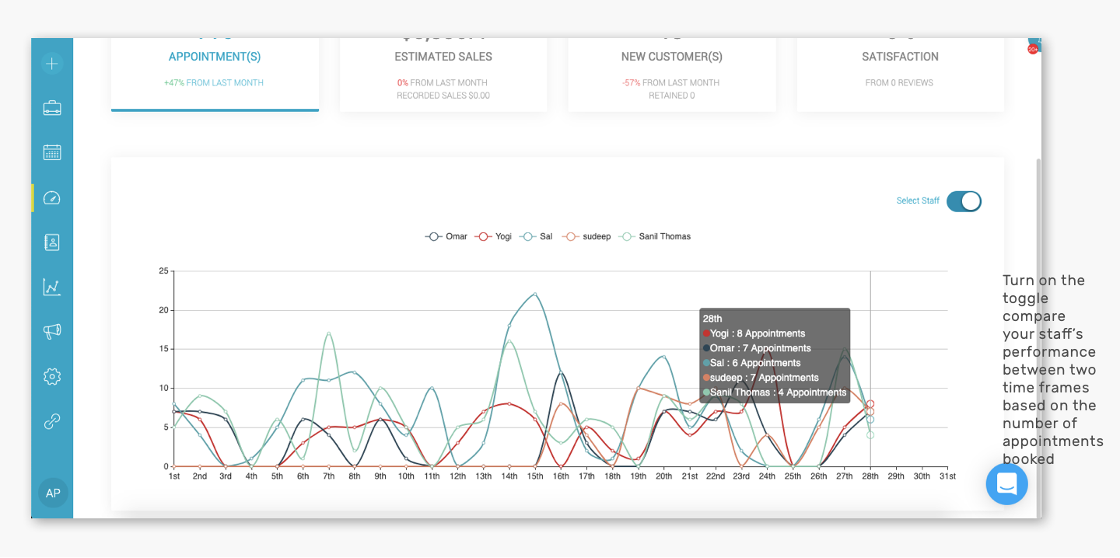Click 'FROM 0 REVIEWS' text
Viewport: 1120px width, 558px height.
[899, 82]
